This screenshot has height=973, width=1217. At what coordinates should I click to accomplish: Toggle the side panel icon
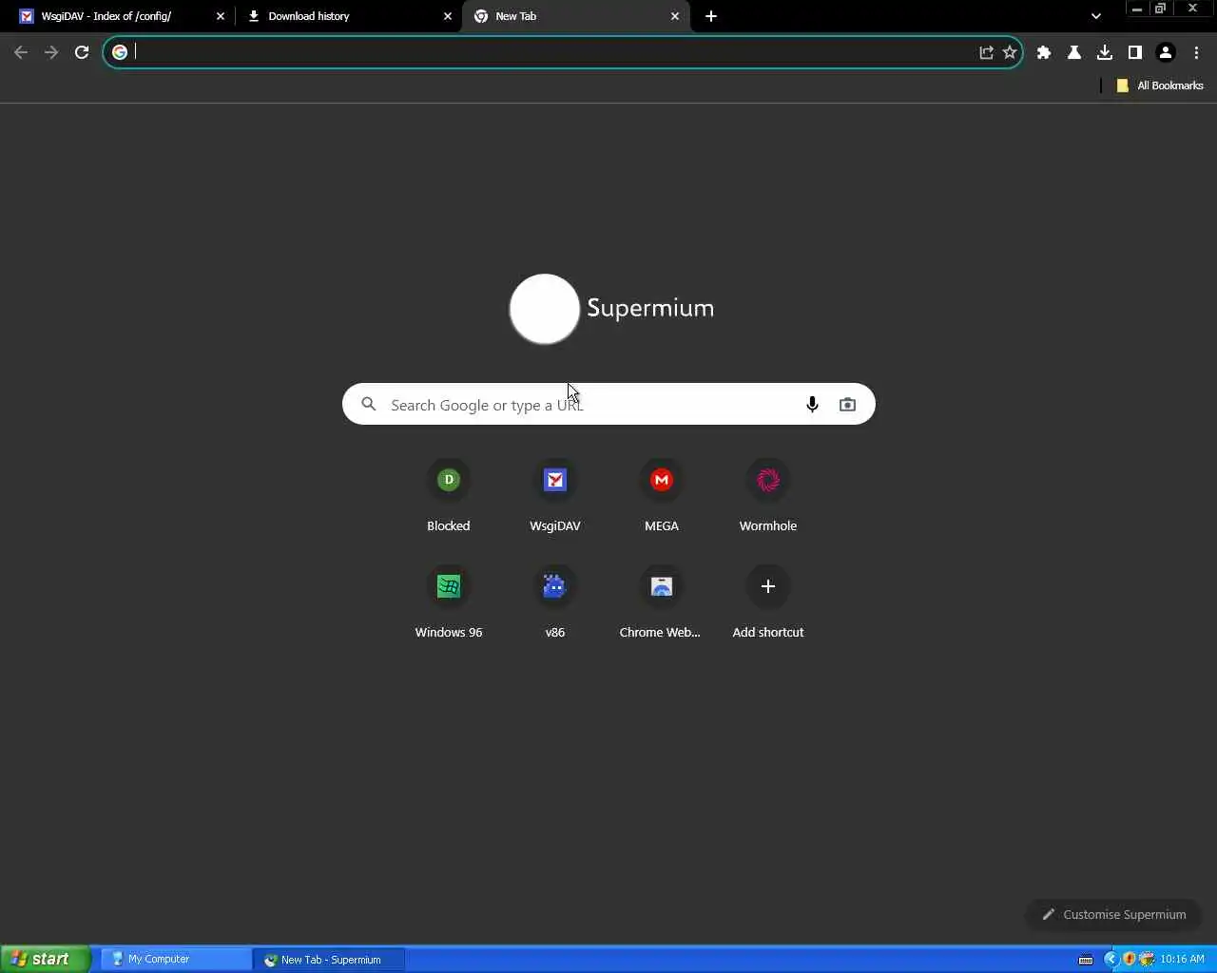1135,52
